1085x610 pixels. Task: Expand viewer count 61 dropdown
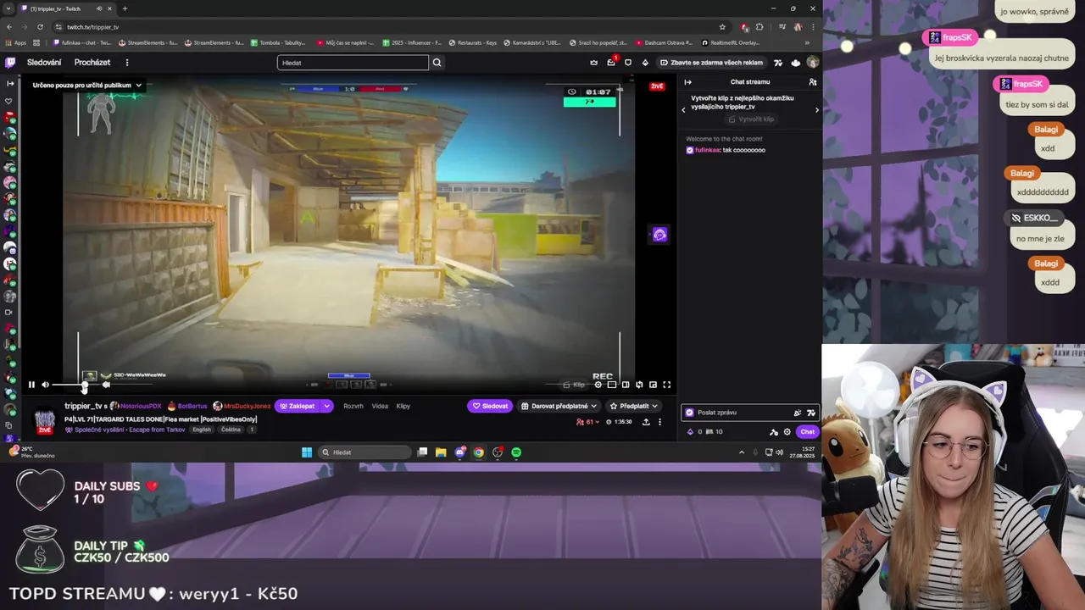[x=587, y=422]
